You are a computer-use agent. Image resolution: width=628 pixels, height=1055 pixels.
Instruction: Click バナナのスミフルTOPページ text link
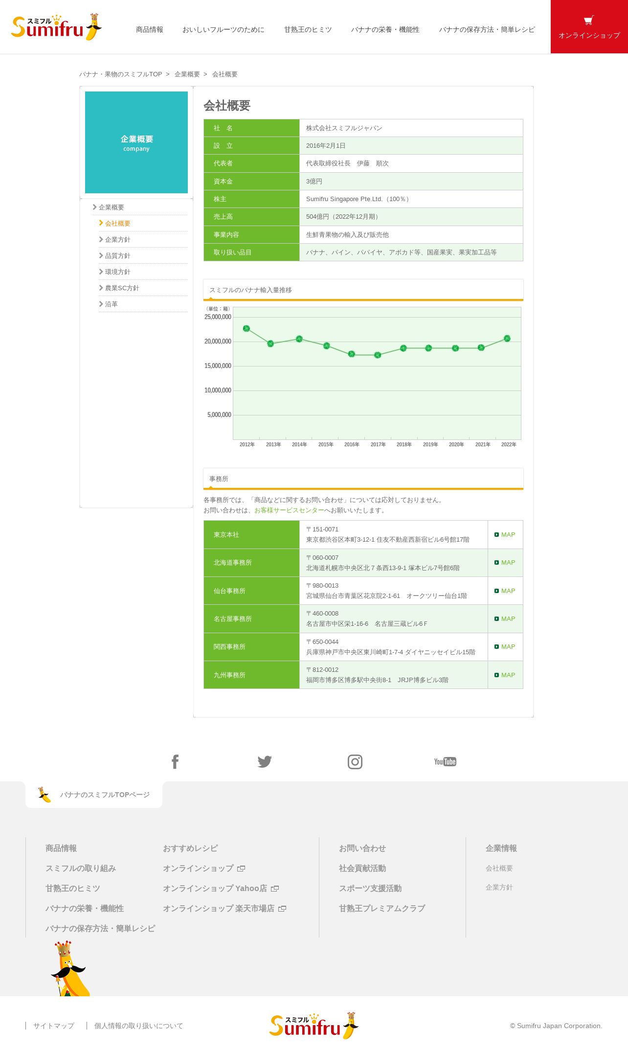105,795
